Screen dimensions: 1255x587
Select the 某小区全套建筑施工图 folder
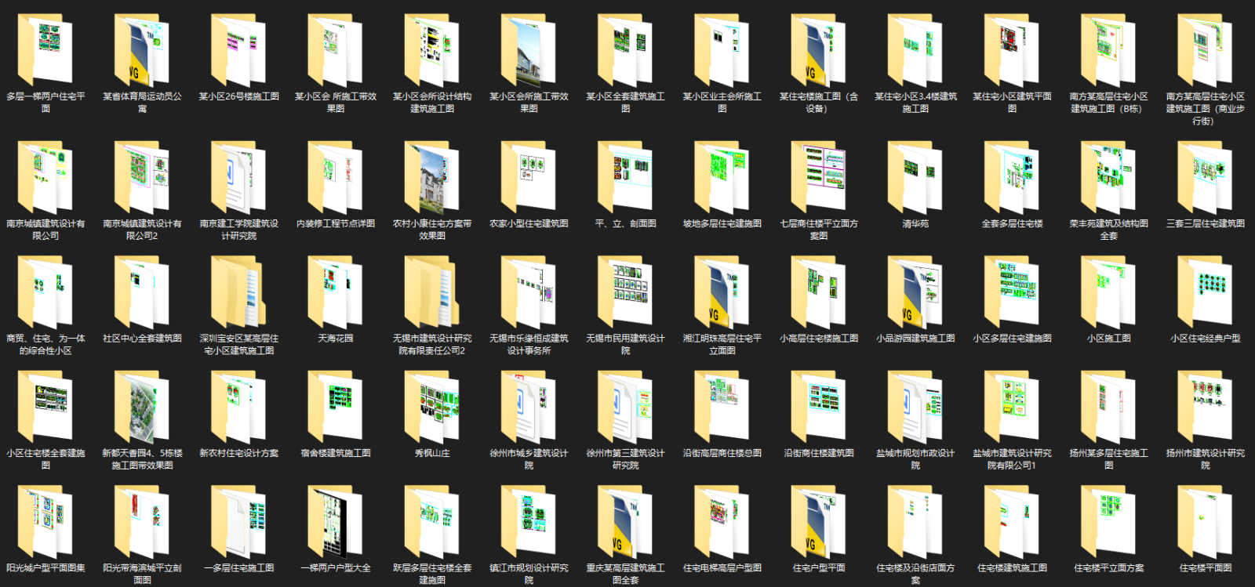coord(625,50)
